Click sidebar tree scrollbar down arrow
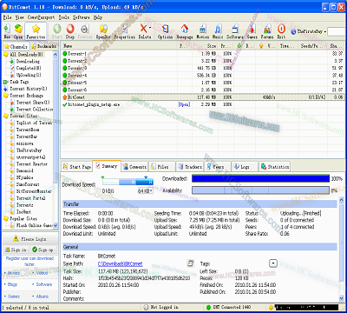Screen dimensions: 347x313 tap(56, 225)
